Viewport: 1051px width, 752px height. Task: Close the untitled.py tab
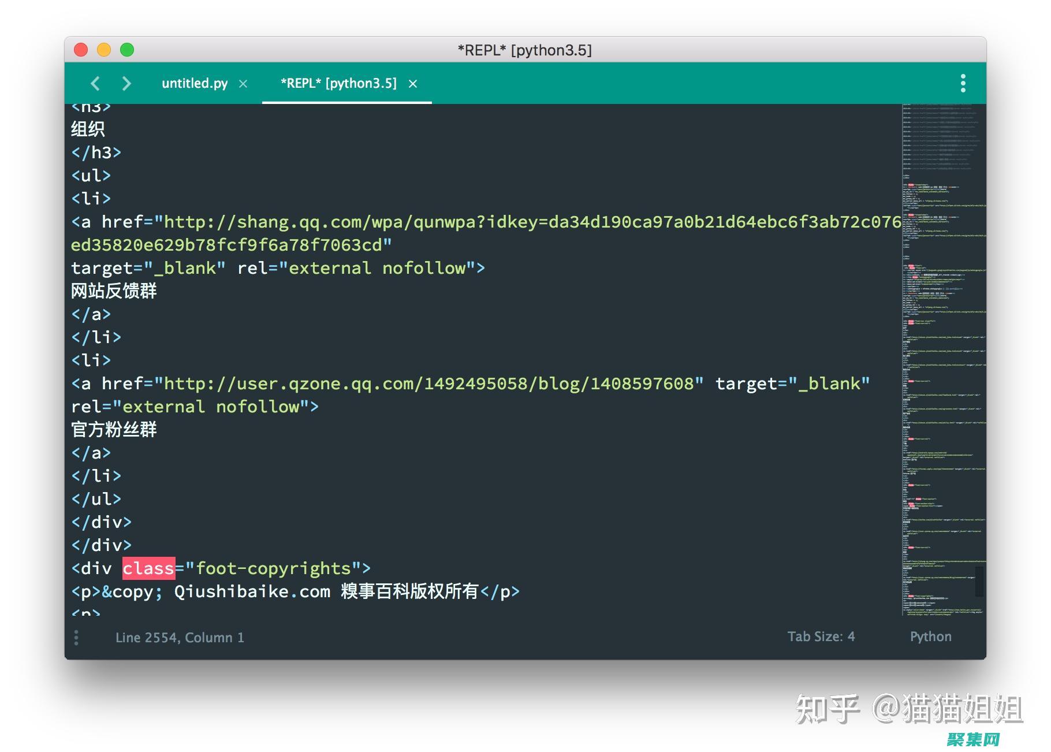tap(243, 84)
